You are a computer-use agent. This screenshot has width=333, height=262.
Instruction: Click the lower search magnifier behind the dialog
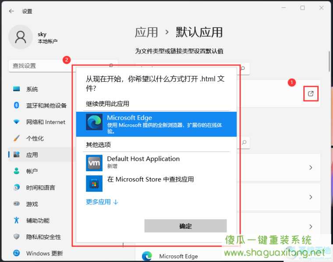[244, 142]
